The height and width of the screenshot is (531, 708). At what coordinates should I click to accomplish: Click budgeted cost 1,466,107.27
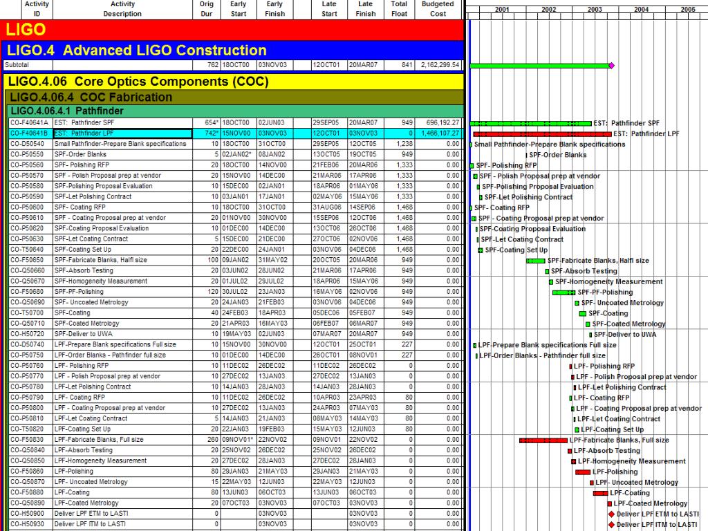point(440,133)
